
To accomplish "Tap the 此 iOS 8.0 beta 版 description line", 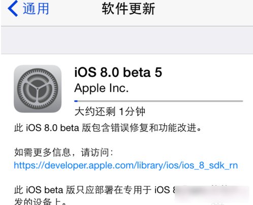I will tap(108, 128).
